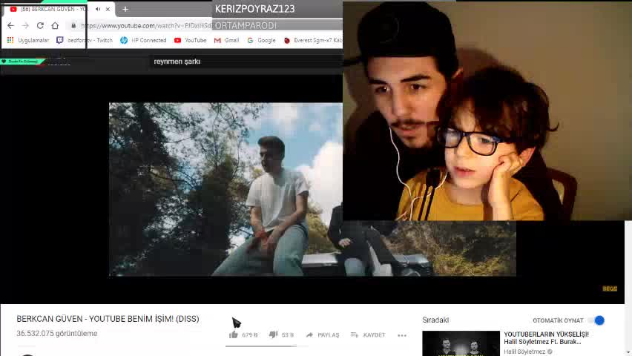This screenshot has height=356, width=632.
Task: Open more actions three-dot menu
Action: pyautogui.click(x=402, y=335)
